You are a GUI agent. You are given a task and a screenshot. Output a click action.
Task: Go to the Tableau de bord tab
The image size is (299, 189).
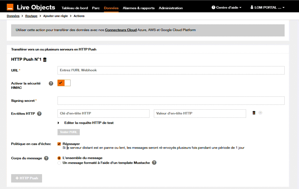click(74, 8)
